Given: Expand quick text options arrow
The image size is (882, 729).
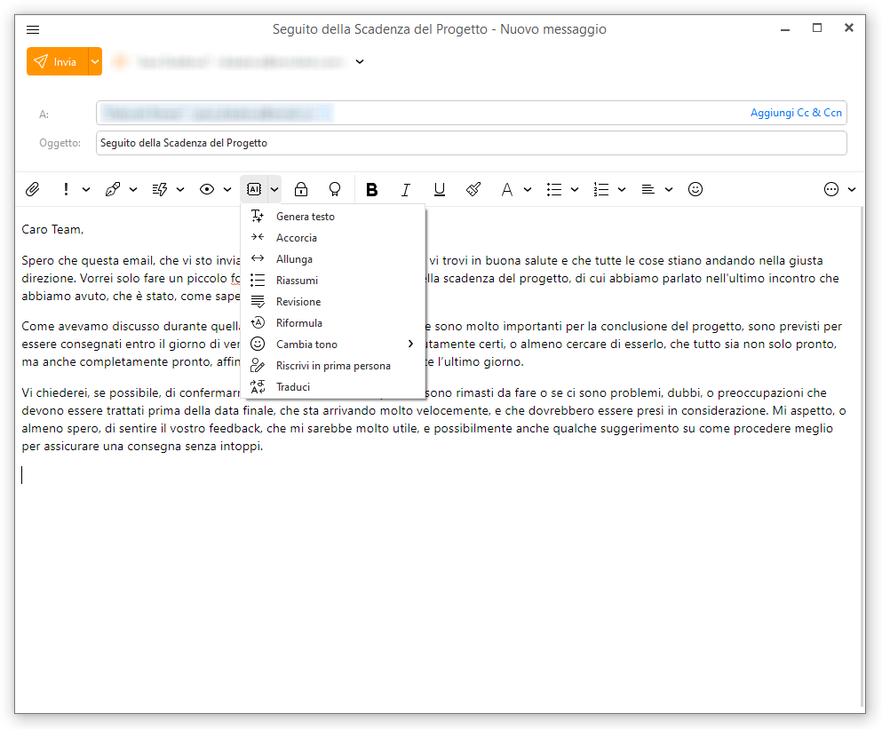Looking at the screenshot, I should pyautogui.click(x=180, y=189).
